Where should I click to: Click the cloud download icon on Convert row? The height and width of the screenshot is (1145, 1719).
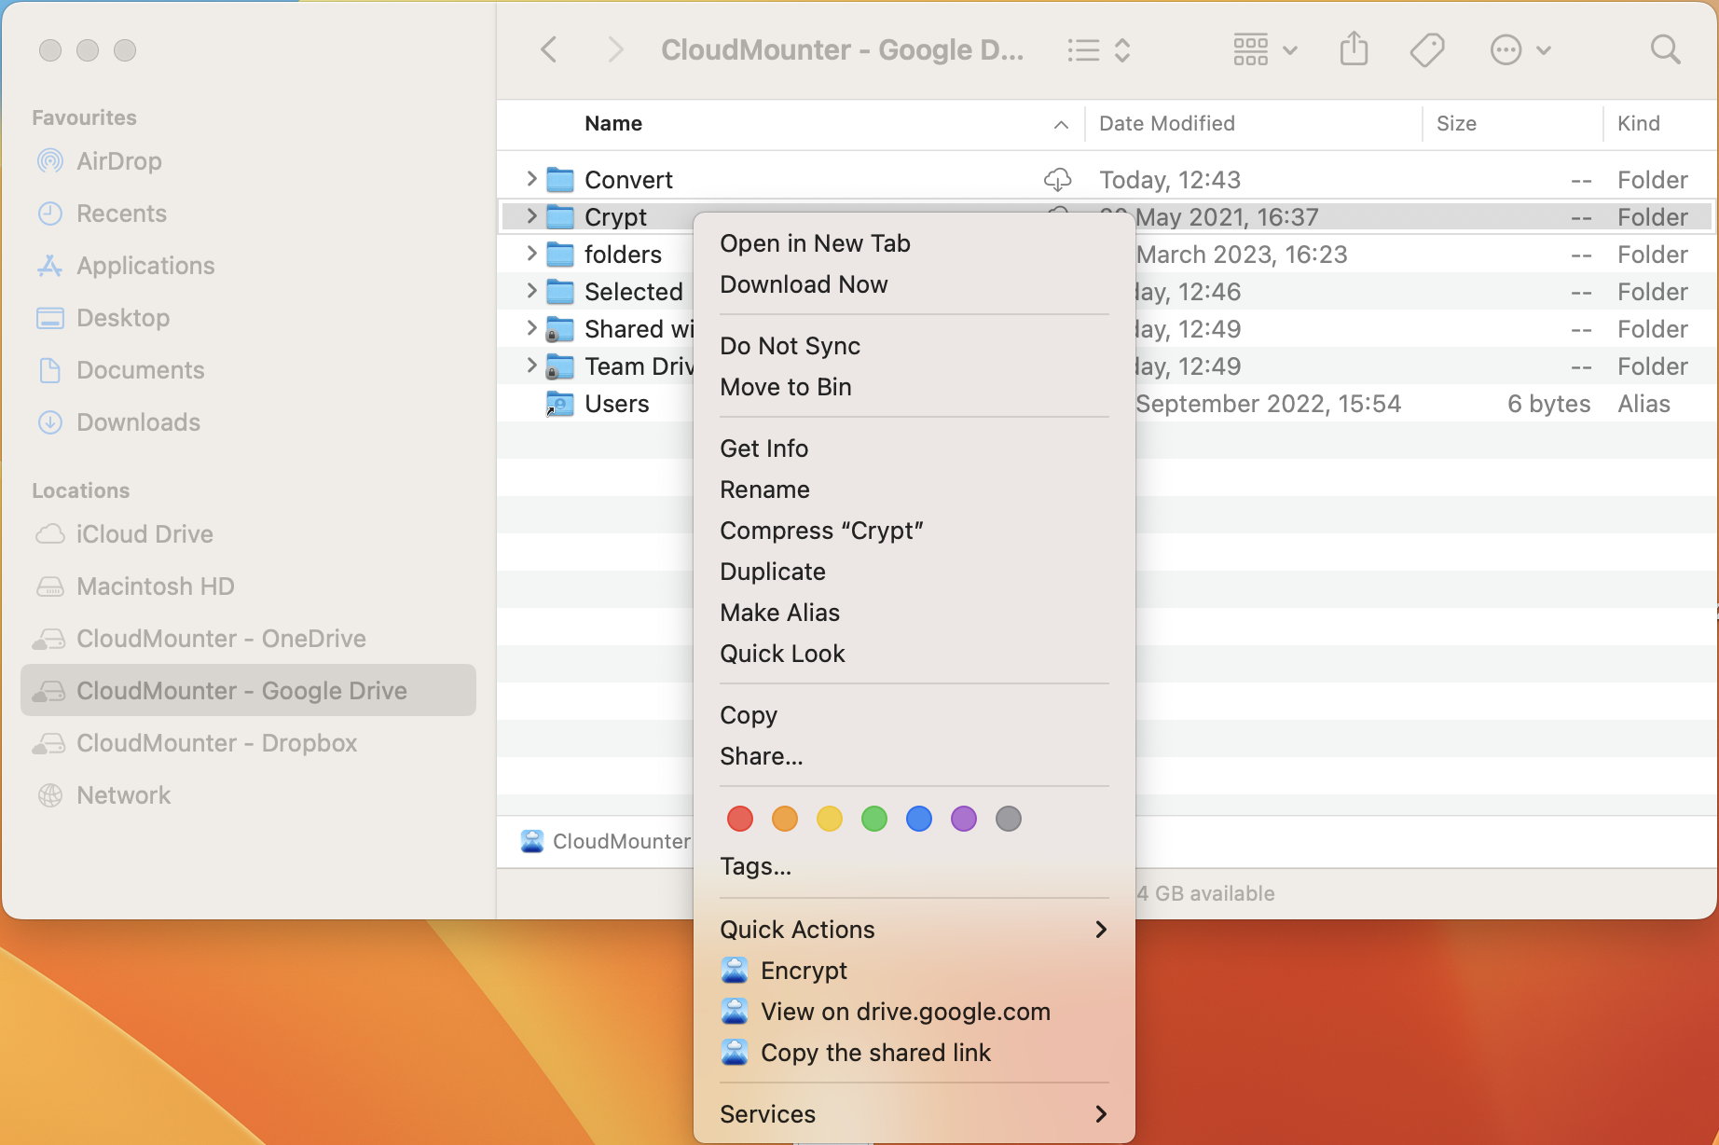coord(1057,179)
